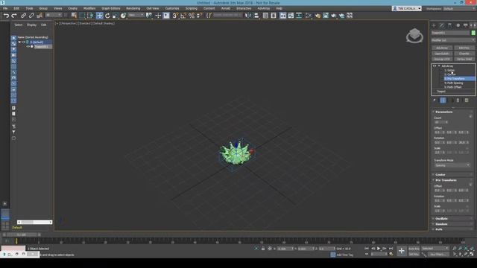Select the Teapot base object in stack

441,92
